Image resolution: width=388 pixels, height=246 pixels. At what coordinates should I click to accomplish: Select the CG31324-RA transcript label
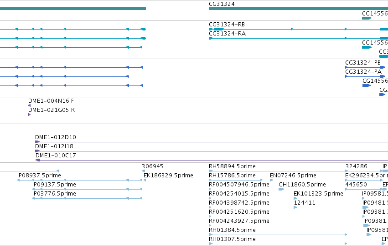[227, 34]
